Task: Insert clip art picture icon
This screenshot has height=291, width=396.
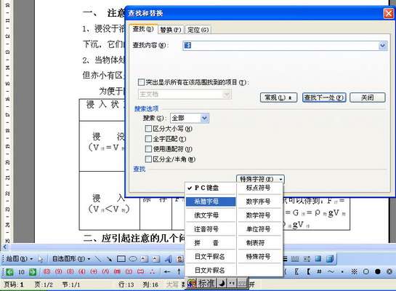Action: [179, 259]
